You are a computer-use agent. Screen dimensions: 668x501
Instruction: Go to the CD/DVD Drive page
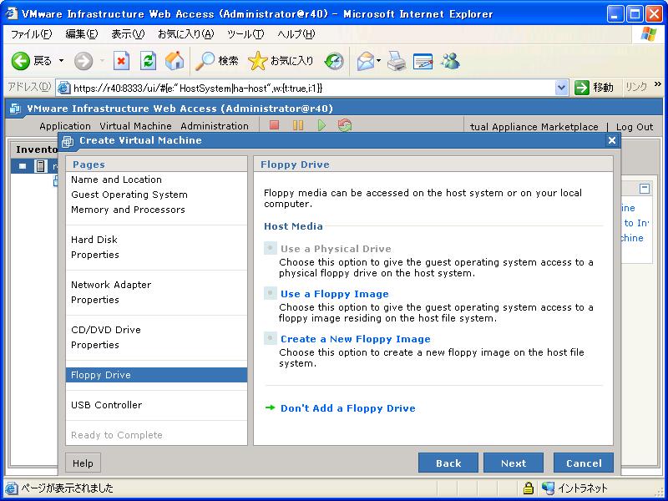point(106,330)
